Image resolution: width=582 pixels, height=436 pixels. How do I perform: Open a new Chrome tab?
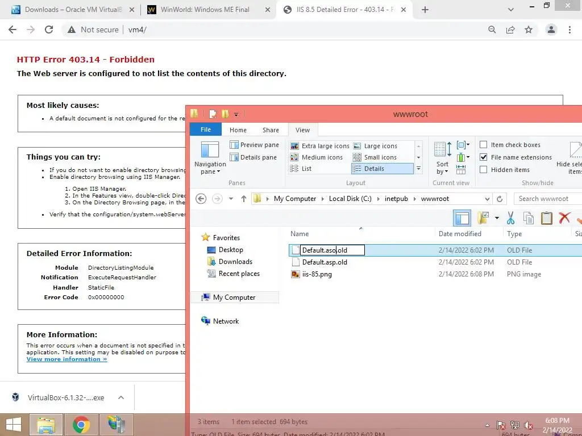425,10
